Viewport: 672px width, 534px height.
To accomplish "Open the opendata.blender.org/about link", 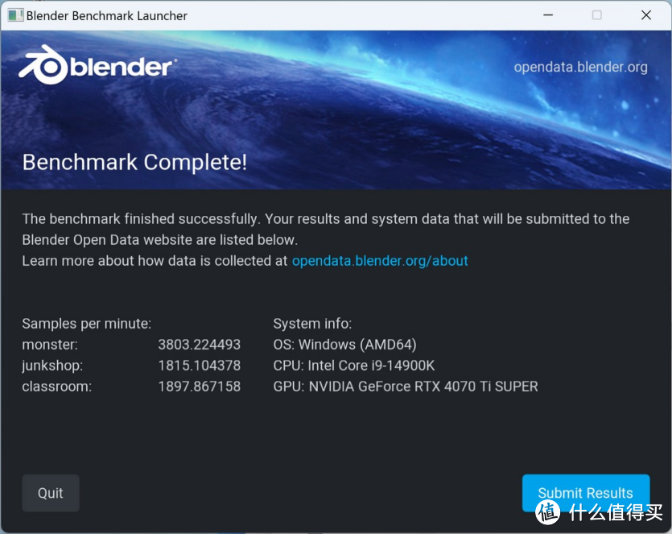I will [x=380, y=261].
